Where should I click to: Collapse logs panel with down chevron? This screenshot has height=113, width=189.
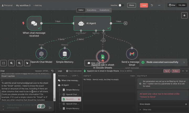187,71
